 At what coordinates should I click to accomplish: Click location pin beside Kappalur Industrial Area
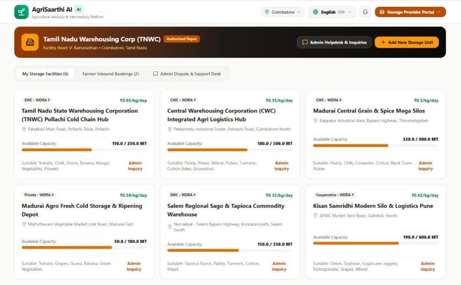316,121
